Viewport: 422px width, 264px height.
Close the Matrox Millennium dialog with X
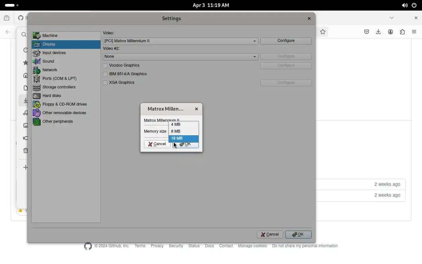click(x=196, y=109)
